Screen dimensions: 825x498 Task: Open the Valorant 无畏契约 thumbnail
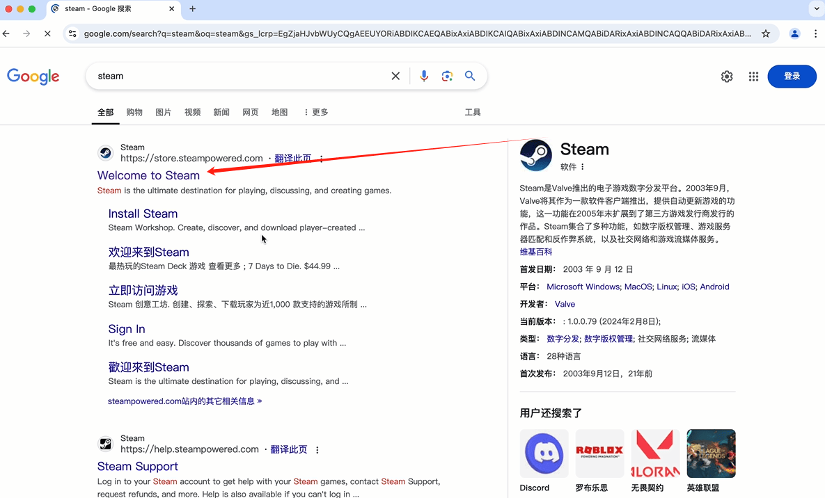(656, 453)
